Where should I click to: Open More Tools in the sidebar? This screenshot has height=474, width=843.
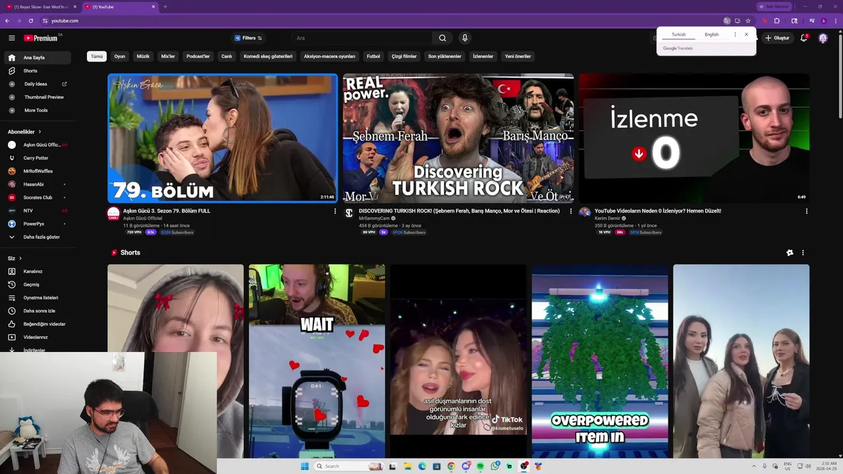point(36,111)
